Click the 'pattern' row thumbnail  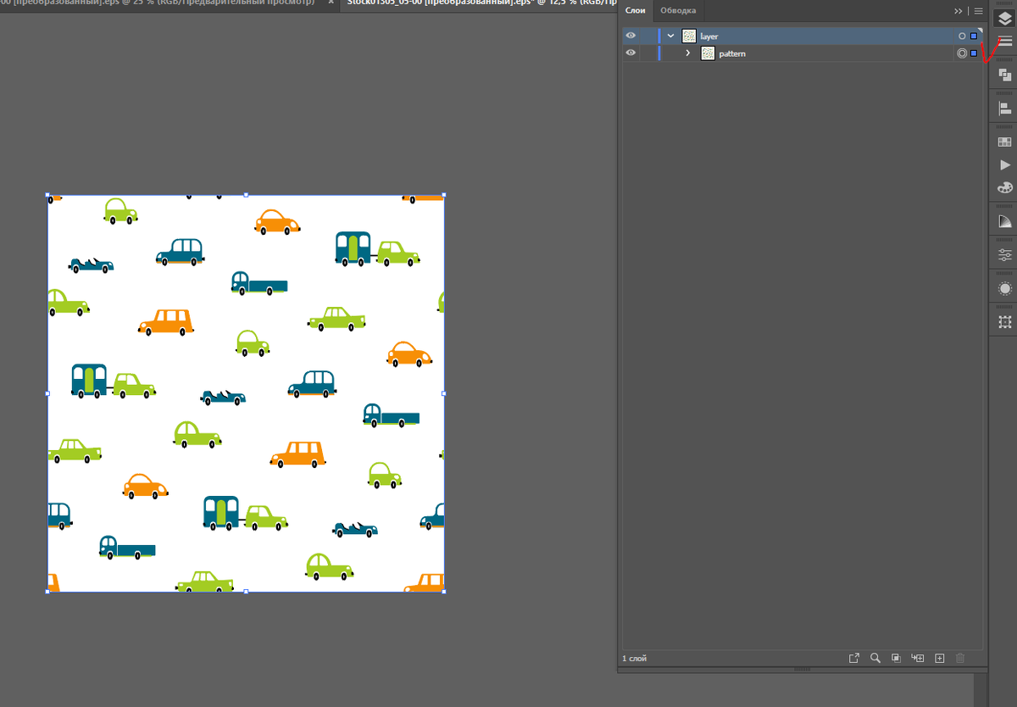point(708,53)
